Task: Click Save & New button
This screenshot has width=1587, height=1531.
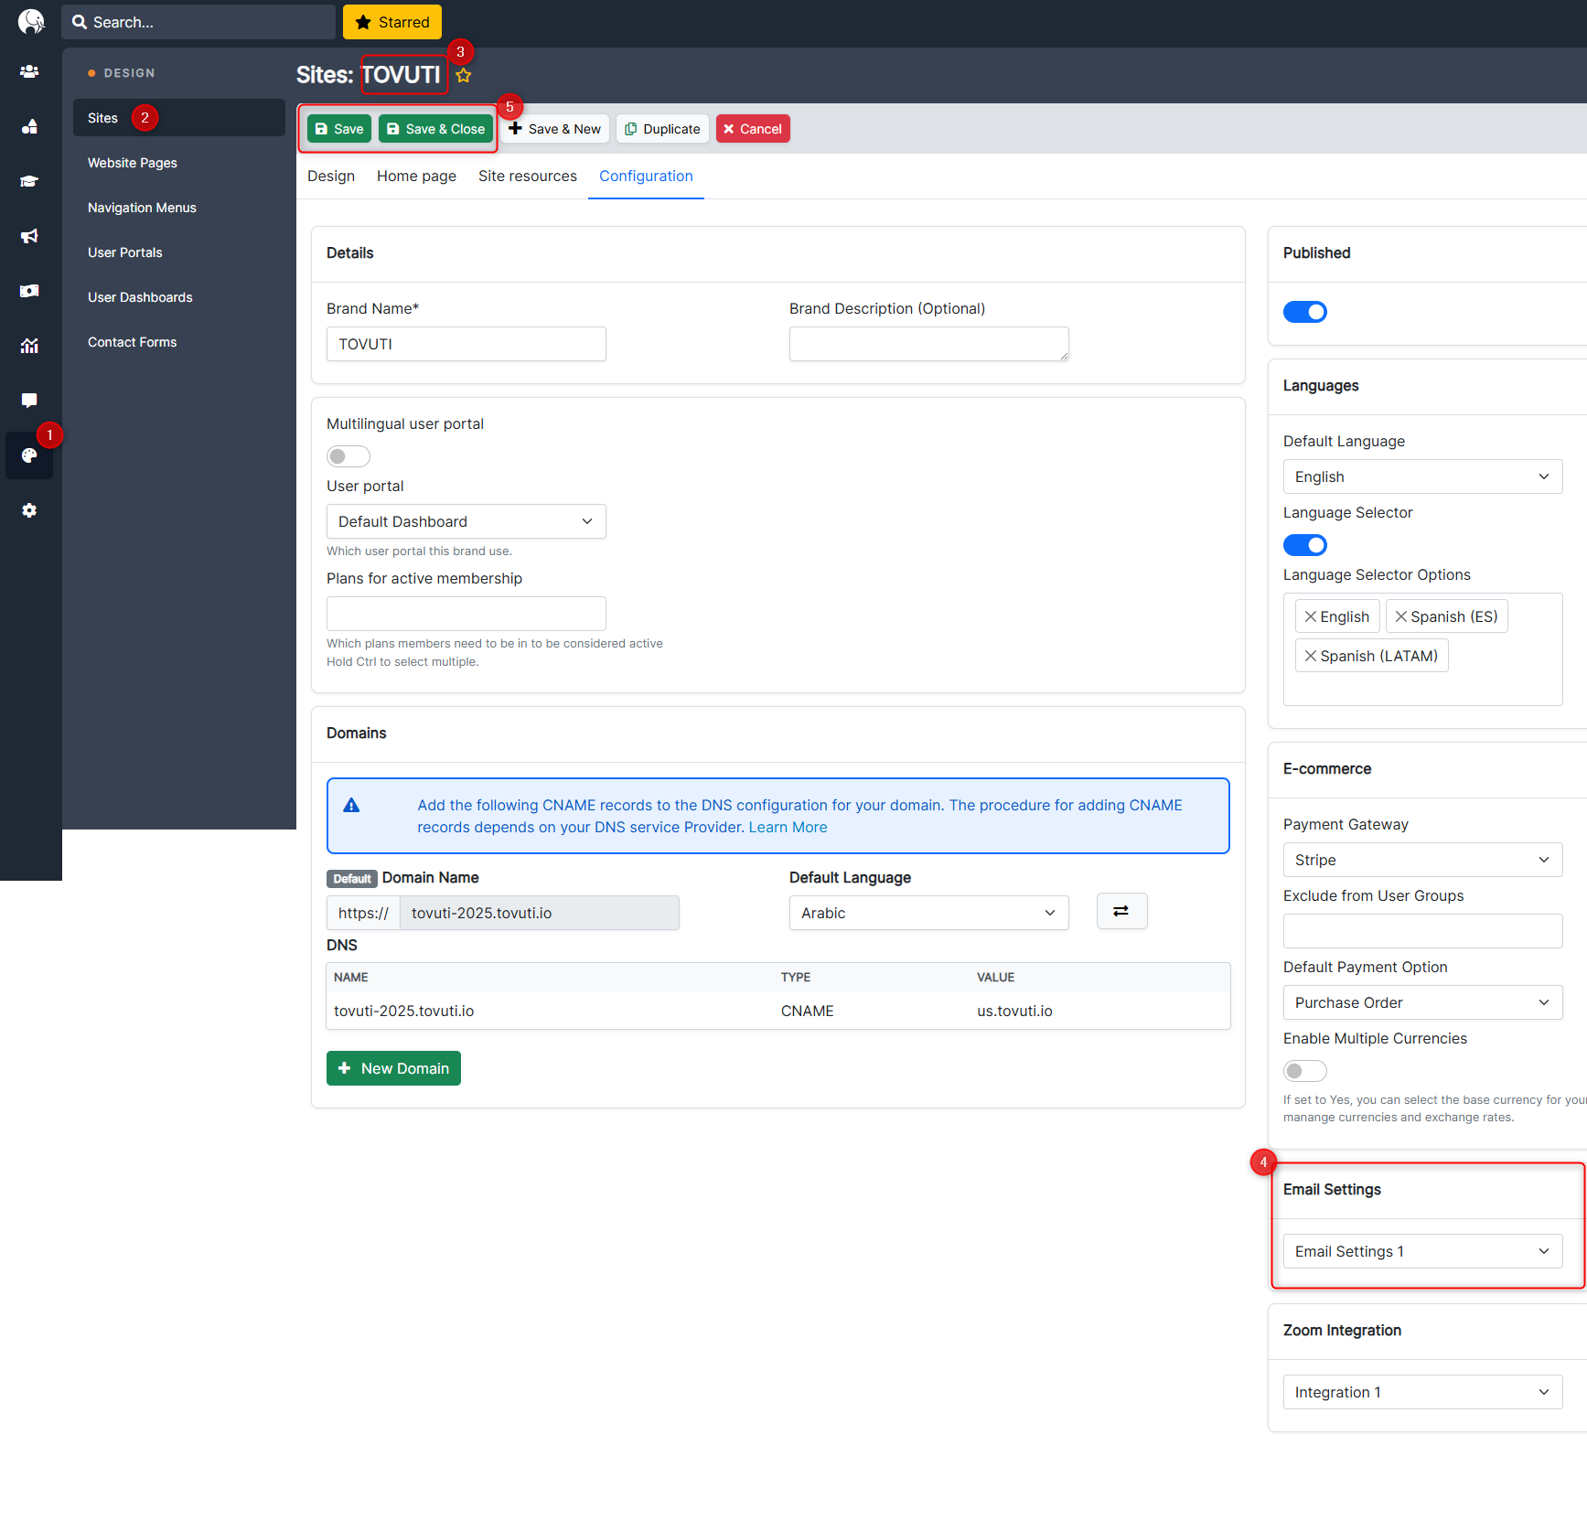Action: click(x=554, y=129)
